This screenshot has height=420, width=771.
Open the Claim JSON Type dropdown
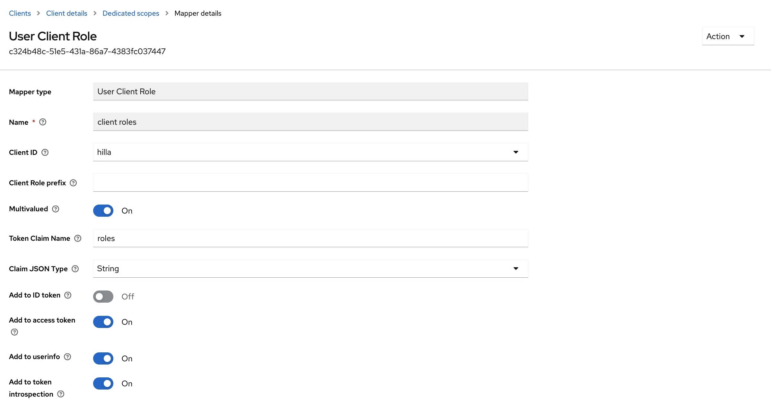point(310,269)
